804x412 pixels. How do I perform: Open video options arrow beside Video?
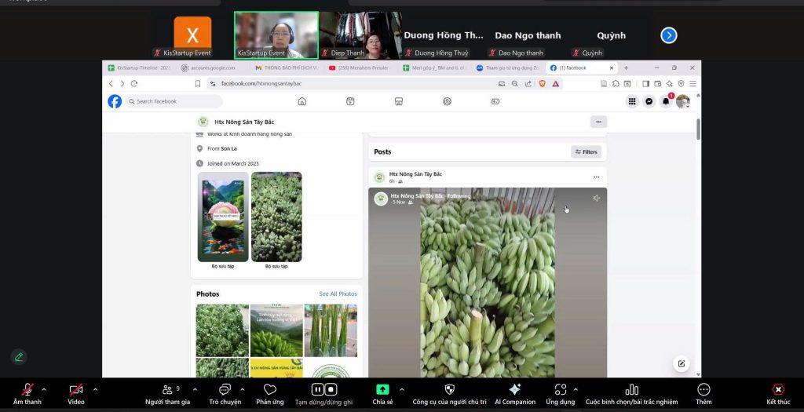pyautogui.click(x=95, y=389)
